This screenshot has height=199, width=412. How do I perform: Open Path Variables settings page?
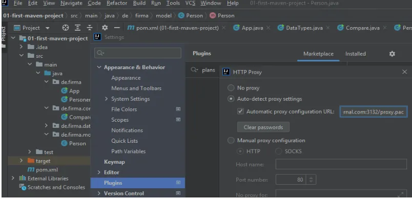pos(128,151)
